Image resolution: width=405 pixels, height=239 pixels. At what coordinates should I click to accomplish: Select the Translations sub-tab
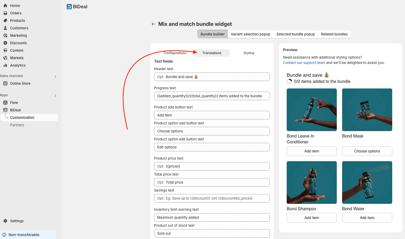pos(212,53)
